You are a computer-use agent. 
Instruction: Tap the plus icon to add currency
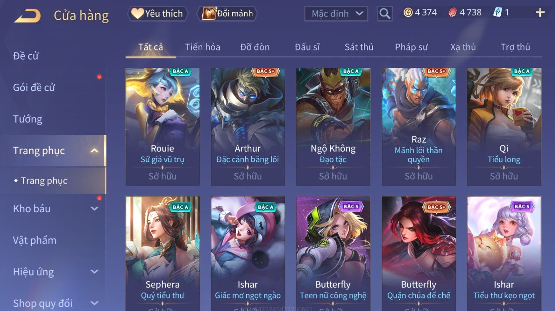click(x=540, y=13)
